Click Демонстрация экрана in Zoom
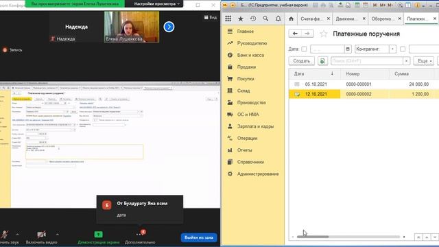 coord(99,237)
